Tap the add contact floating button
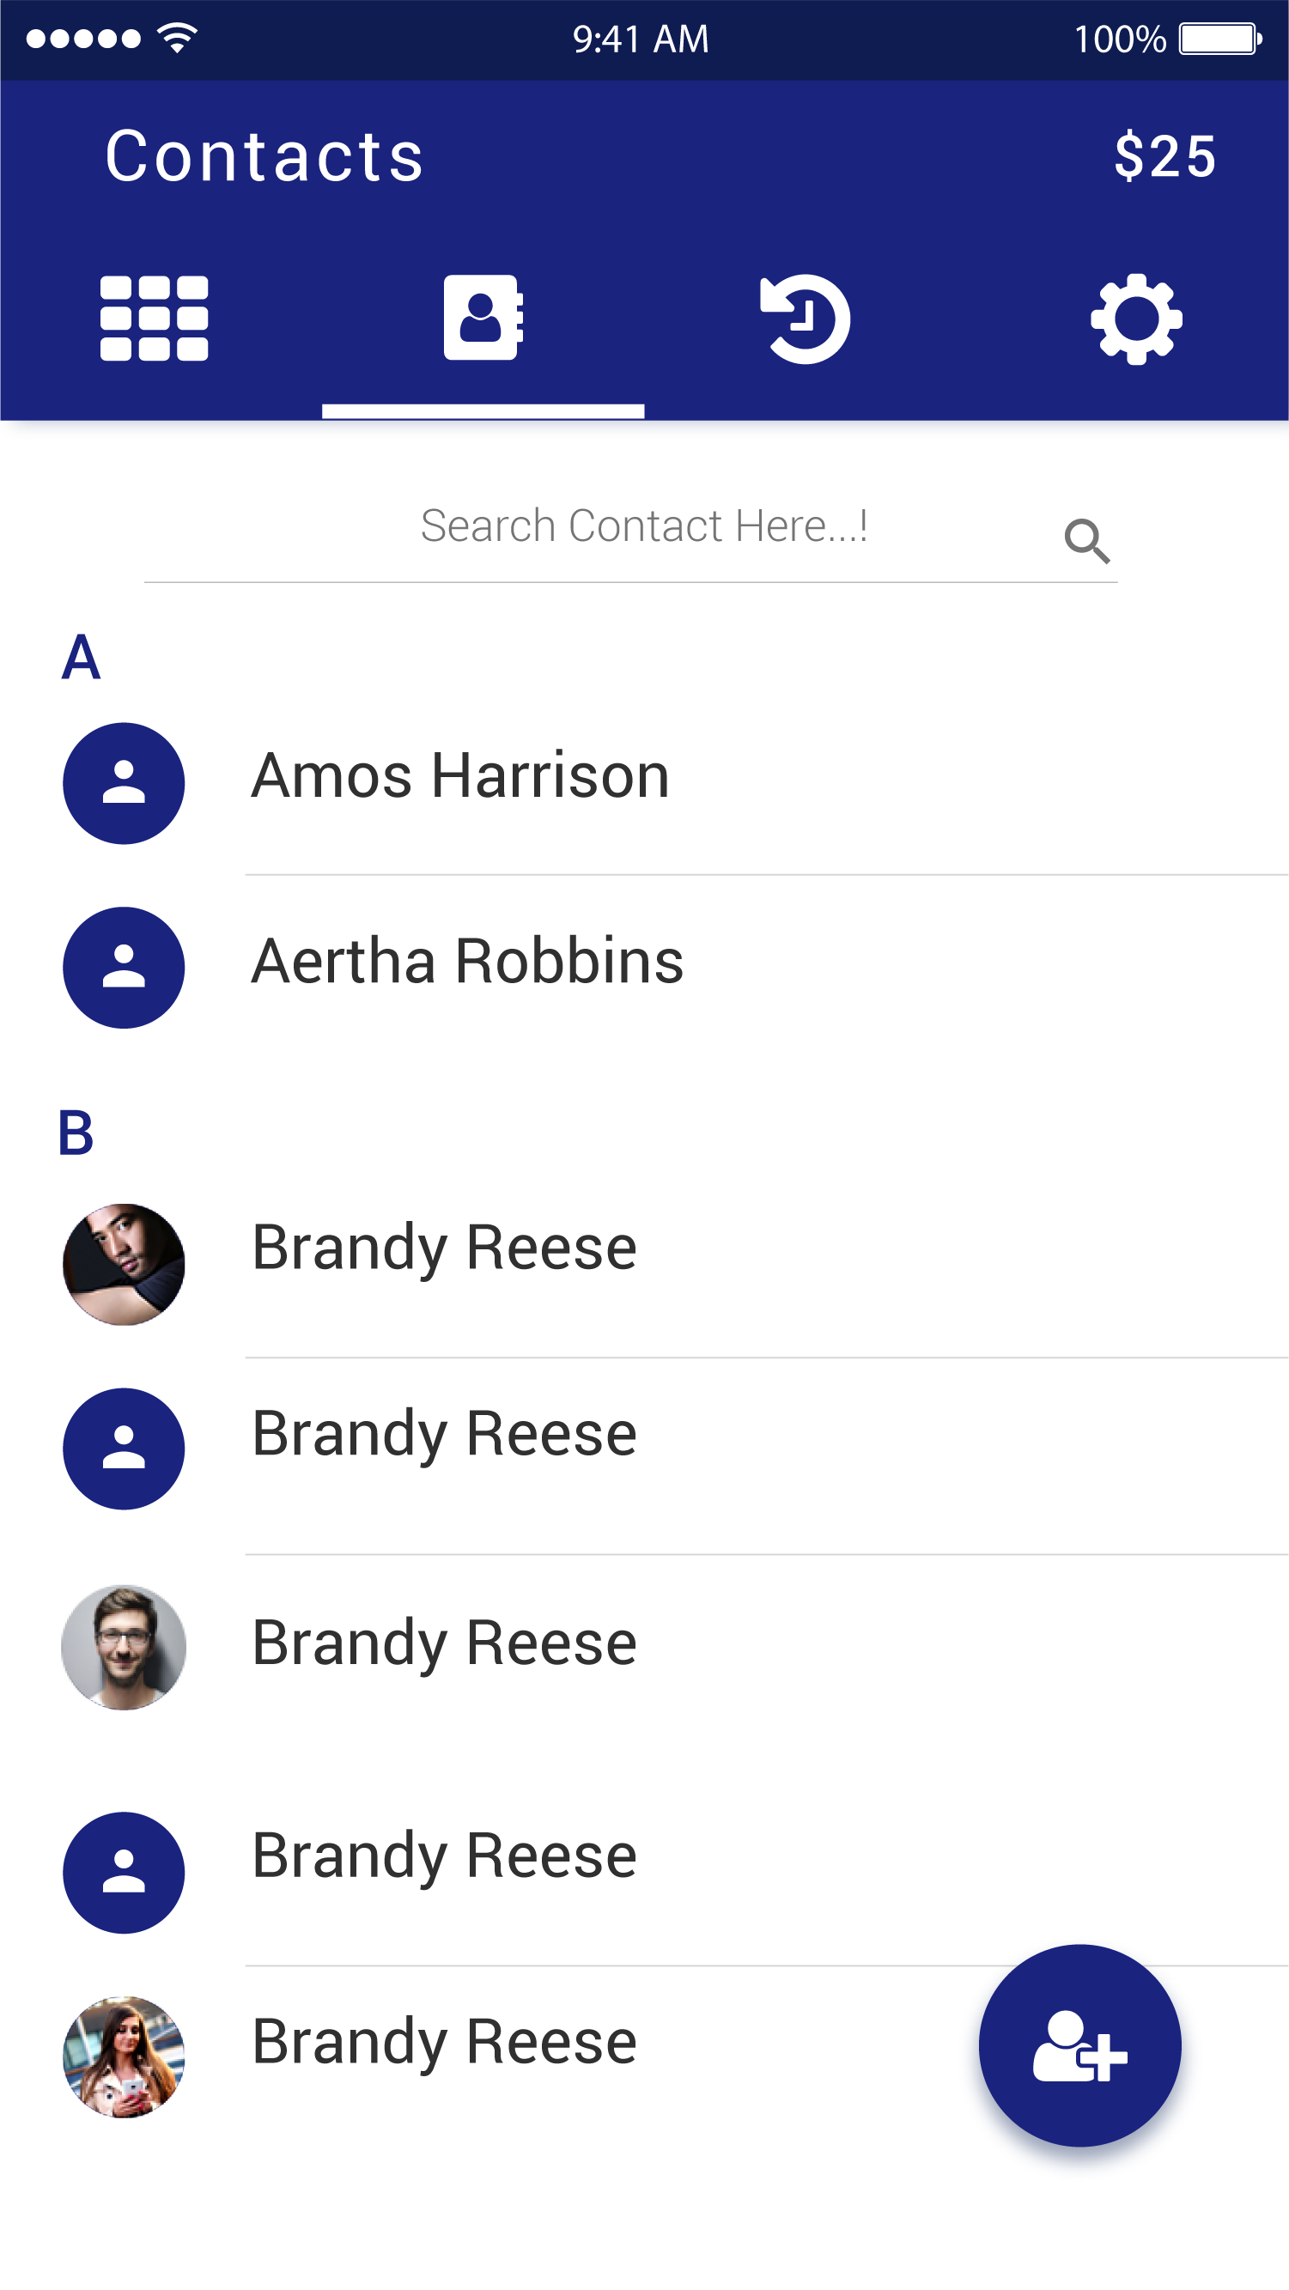 point(1079,2044)
